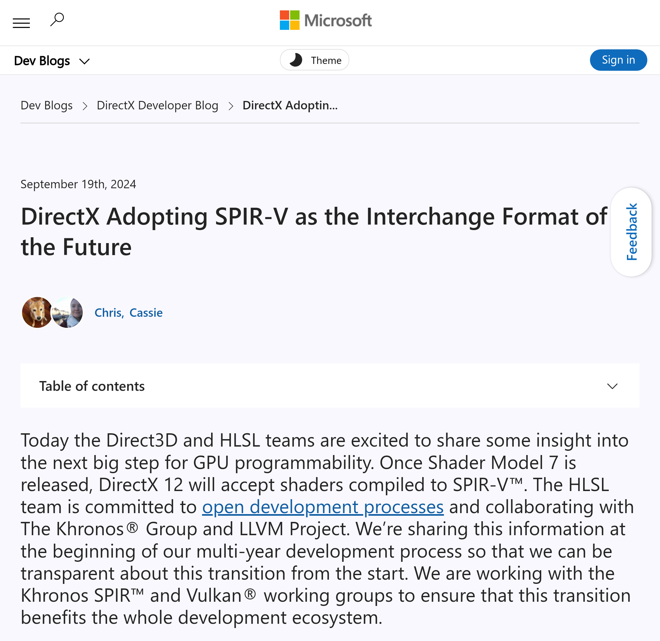This screenshot has width=660, height=641.
Task: Go to Dev Blogs breadcrumb link
Action: [46, 105]
